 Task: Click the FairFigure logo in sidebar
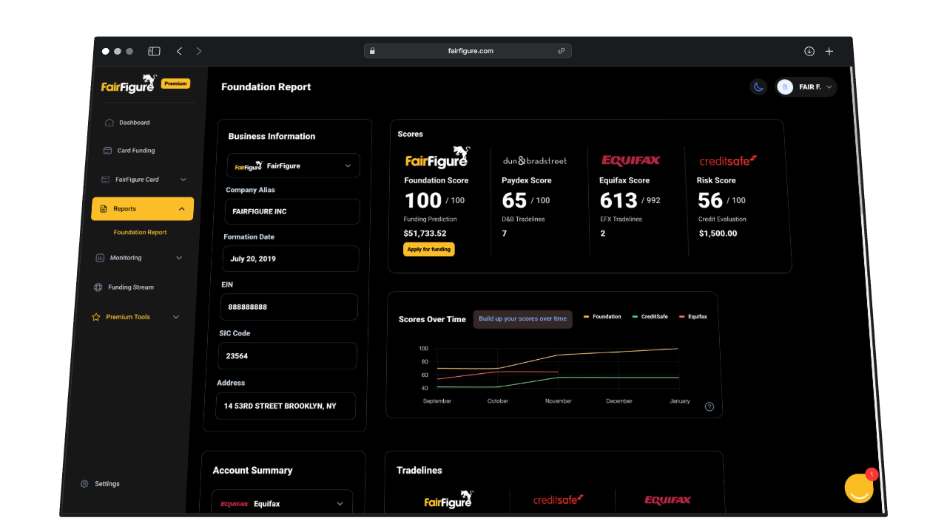(x=128, y=83)
